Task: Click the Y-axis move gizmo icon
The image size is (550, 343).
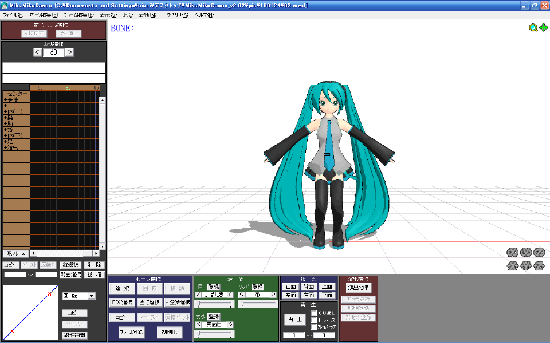Action: (x=526, y=266)
